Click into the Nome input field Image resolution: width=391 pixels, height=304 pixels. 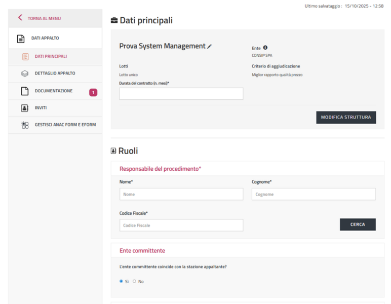[x=181, y=194]
